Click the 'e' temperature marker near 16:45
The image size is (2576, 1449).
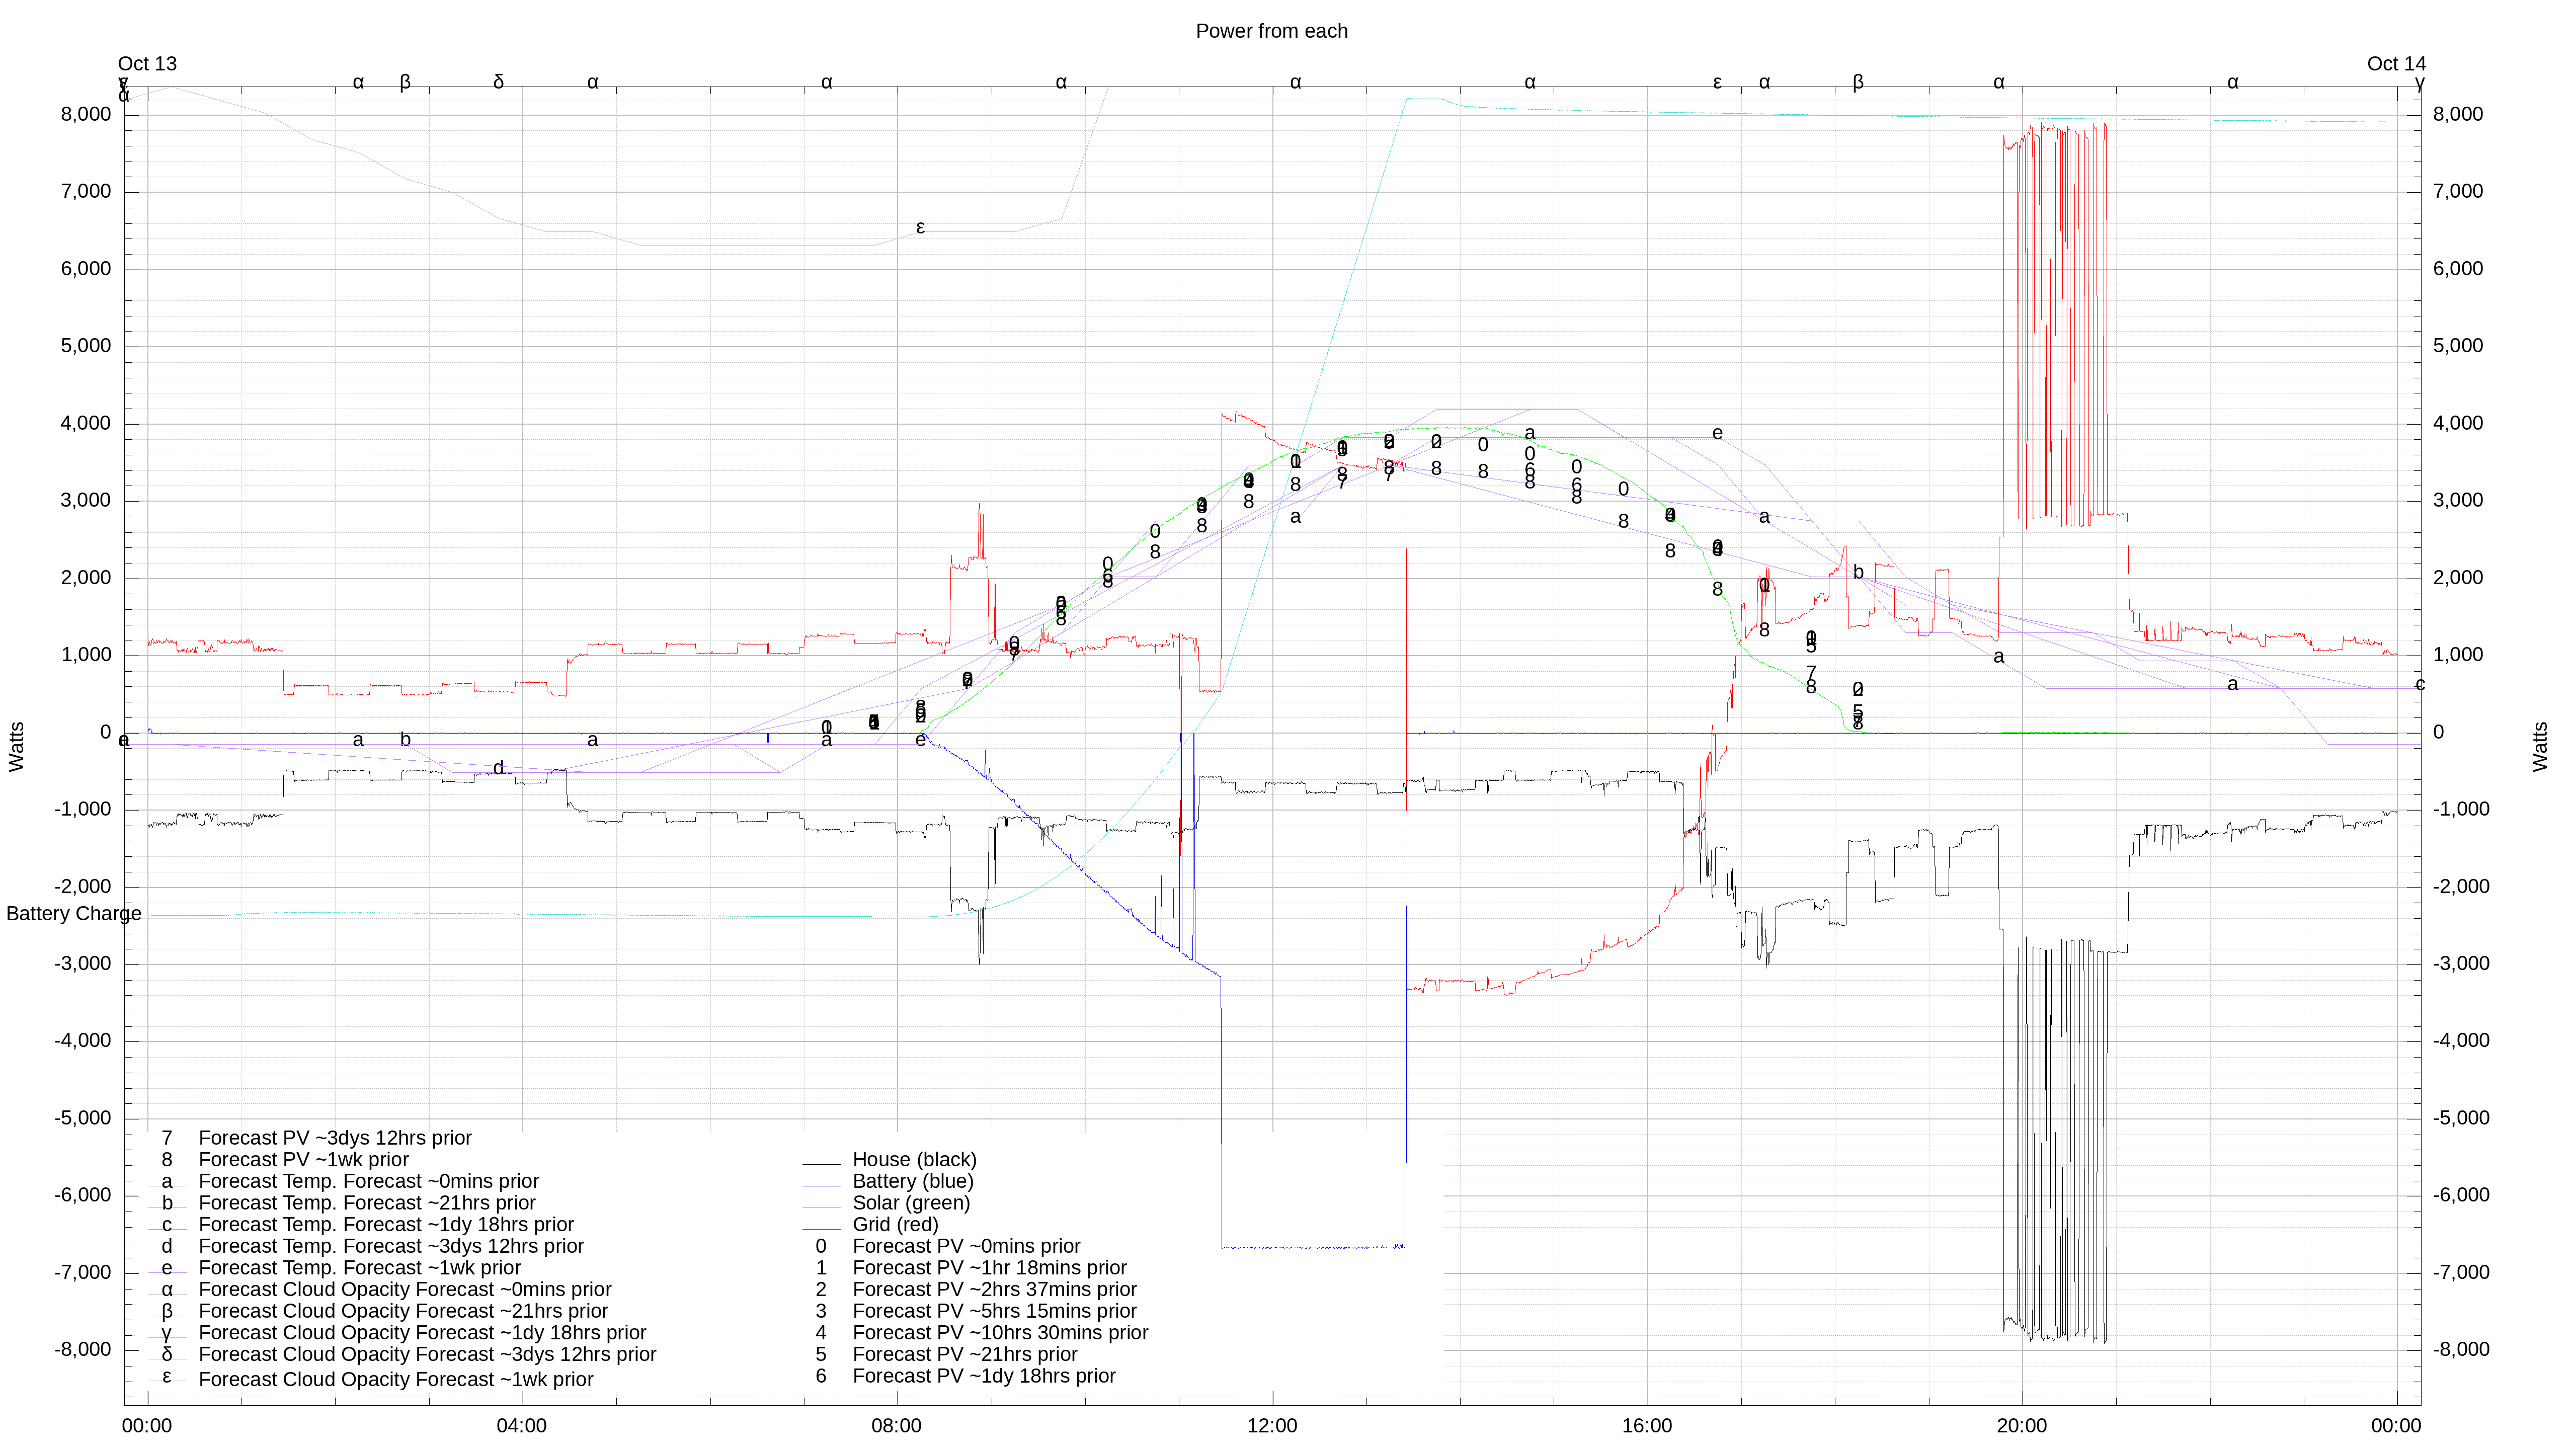point(1717,433)
